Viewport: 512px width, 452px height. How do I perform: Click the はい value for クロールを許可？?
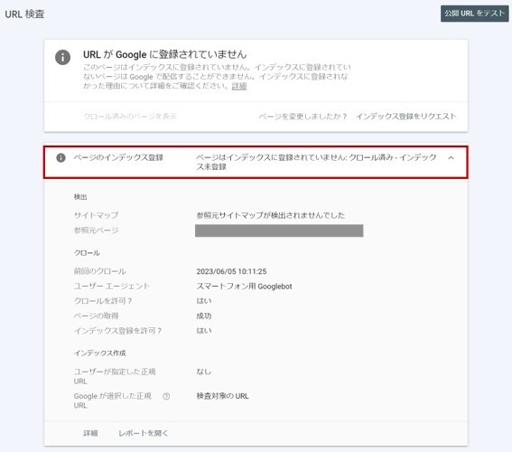(x=204, y=301)
